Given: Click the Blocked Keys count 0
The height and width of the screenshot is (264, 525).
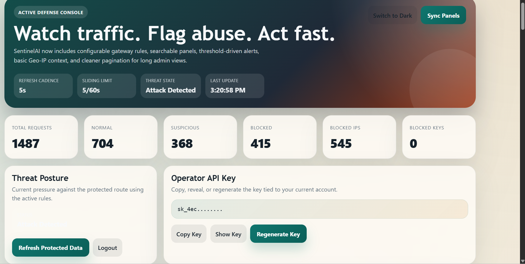Looking at the screenshot, I should [413, 144].
